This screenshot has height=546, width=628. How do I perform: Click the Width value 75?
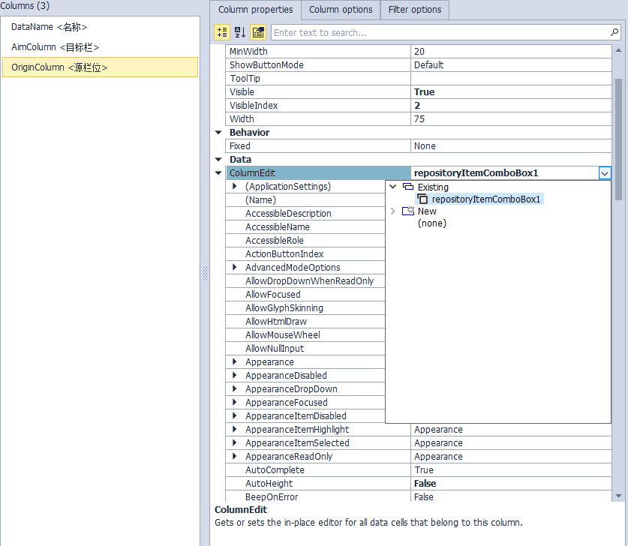[x=511, y=119]
